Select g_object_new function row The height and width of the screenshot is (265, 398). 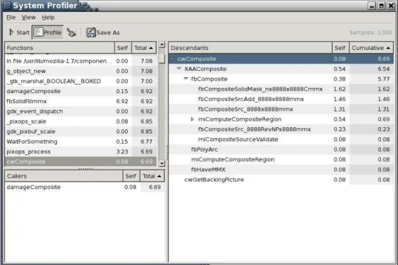81,71
